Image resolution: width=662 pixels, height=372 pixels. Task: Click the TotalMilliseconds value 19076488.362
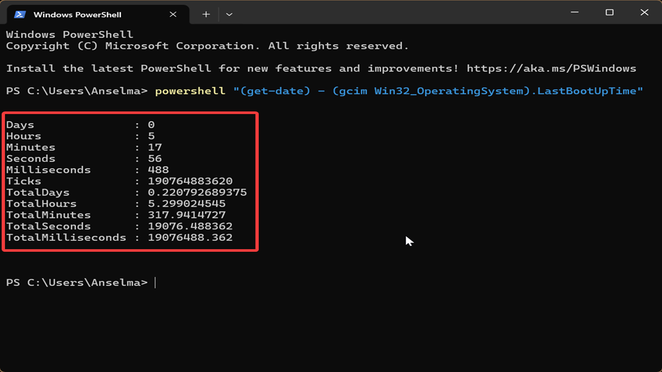[190, 238]
